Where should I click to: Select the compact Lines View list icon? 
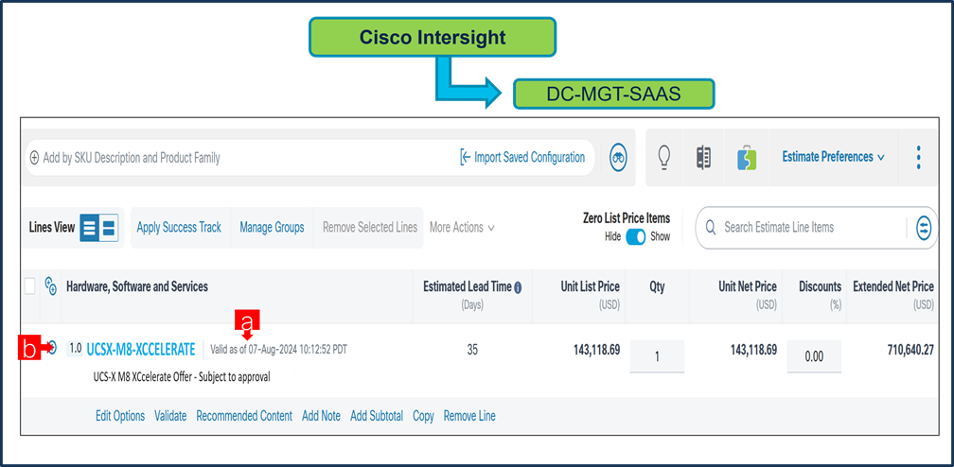89,228
